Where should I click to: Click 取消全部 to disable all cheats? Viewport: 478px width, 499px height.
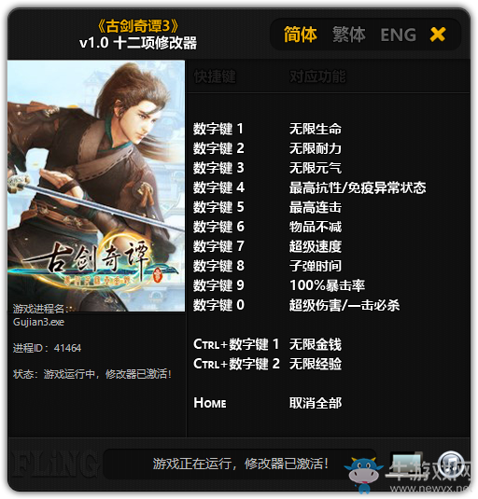coord(316,403)
